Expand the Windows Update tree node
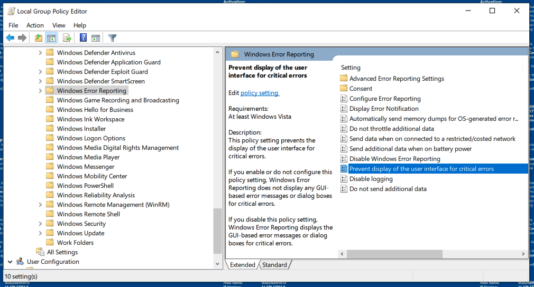534x287 pixels. point(40,233)
